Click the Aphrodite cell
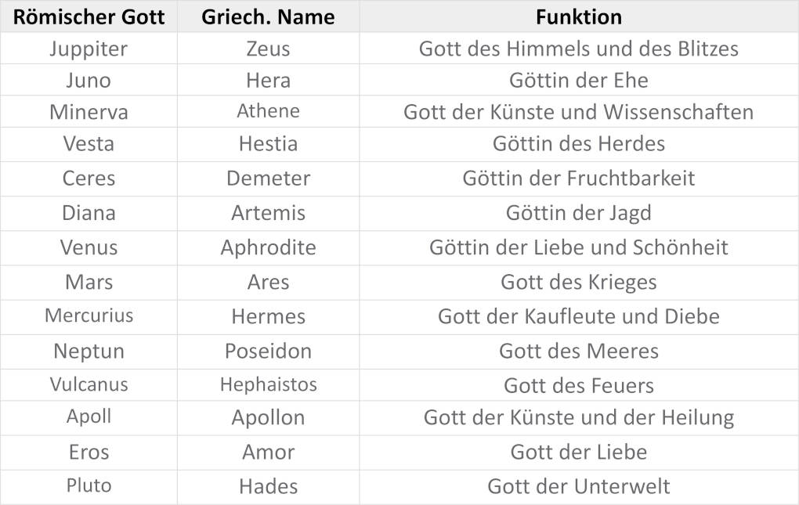This screenshot has width=799, height=505. 268,247
